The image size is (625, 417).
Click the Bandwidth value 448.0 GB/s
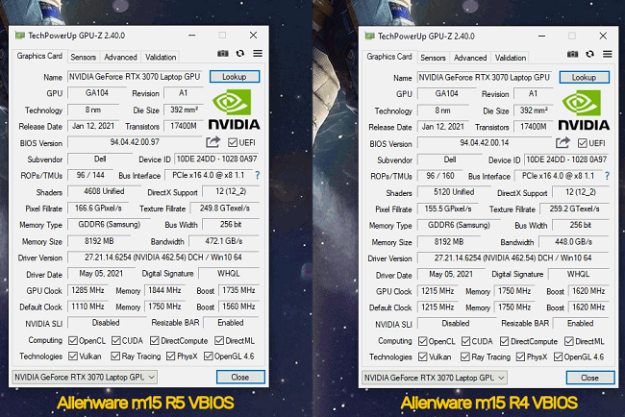point(574,242)
